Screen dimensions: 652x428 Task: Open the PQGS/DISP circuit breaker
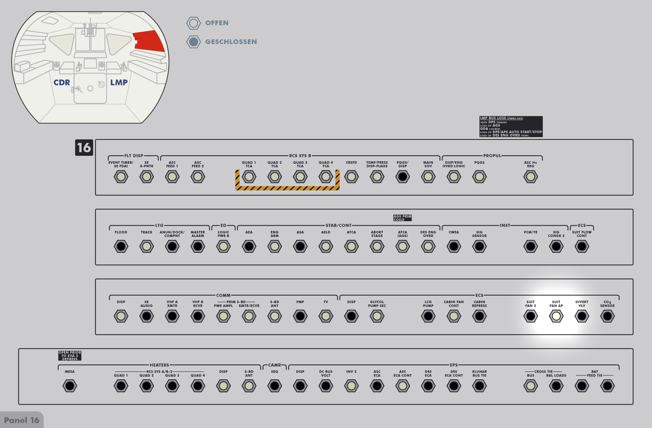point(402,177)
